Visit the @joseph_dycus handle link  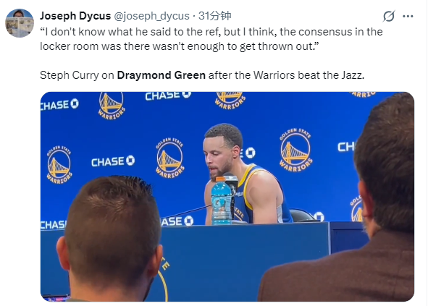point(151,16)
